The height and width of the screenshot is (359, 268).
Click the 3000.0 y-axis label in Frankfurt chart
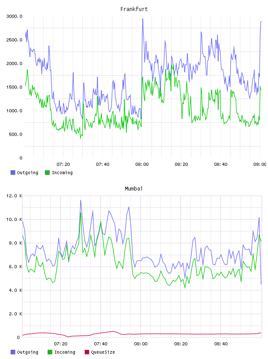click(14, 16)
